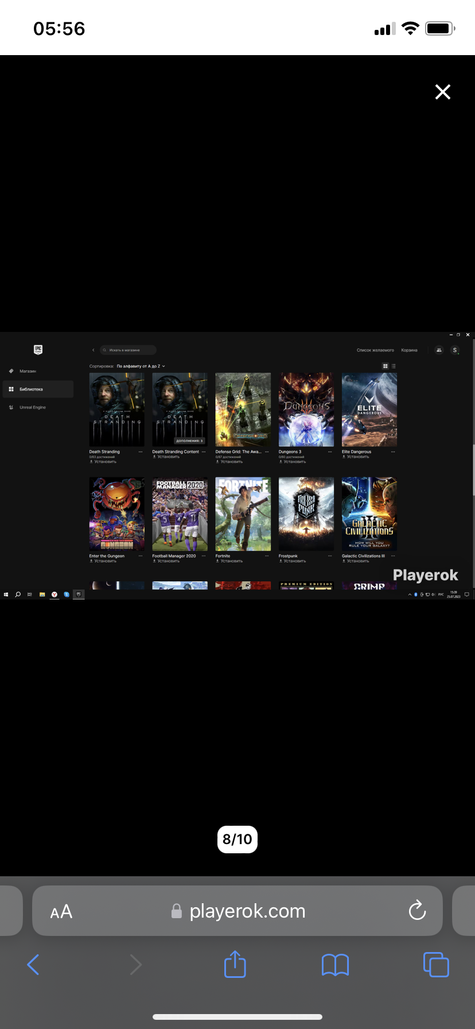Open the three-dot menu for Death Stranding Content
This screenshot has height=1029, width=475.
pyautogui.click(x=204, y=452)
